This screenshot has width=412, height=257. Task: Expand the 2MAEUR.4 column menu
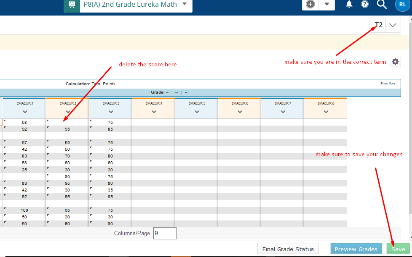(x=154, y=112)
